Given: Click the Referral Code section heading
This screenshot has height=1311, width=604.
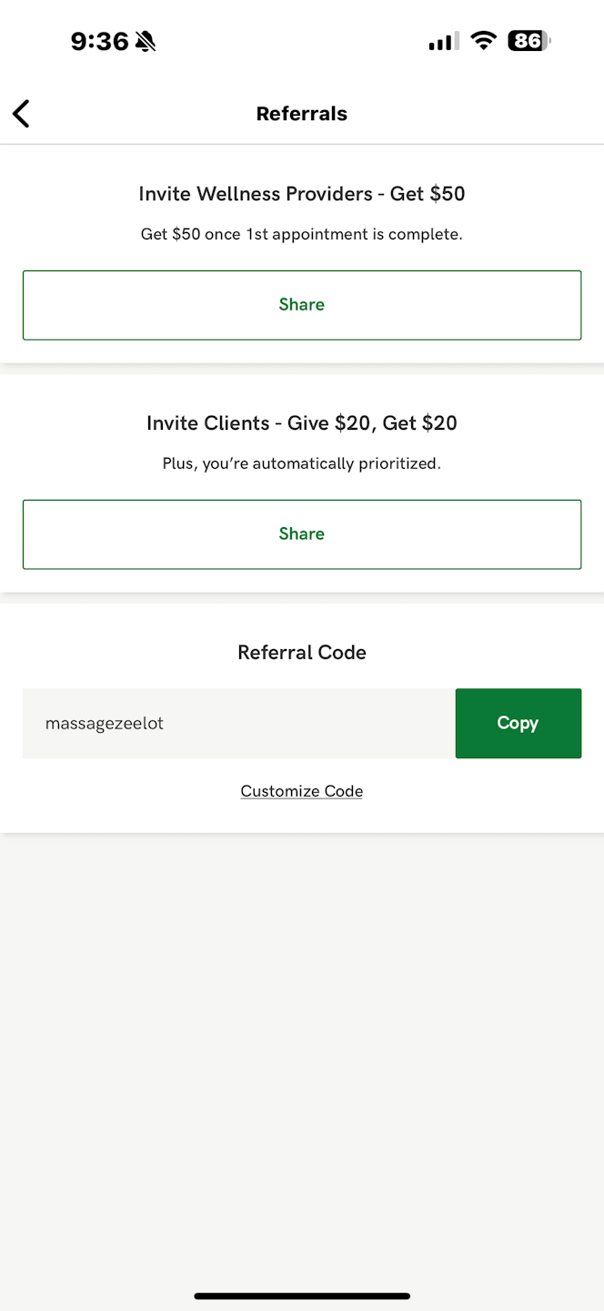Looking at the screenshot, I should coord(302,653).
